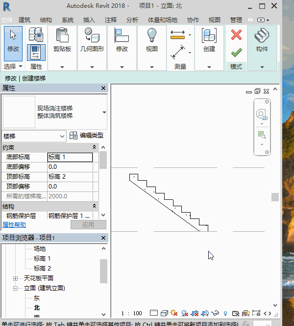The width and height of the screenshot is (294, 326).
Task: Click the temporary hide/isolate glasses icon
Action: coord(215,313)
